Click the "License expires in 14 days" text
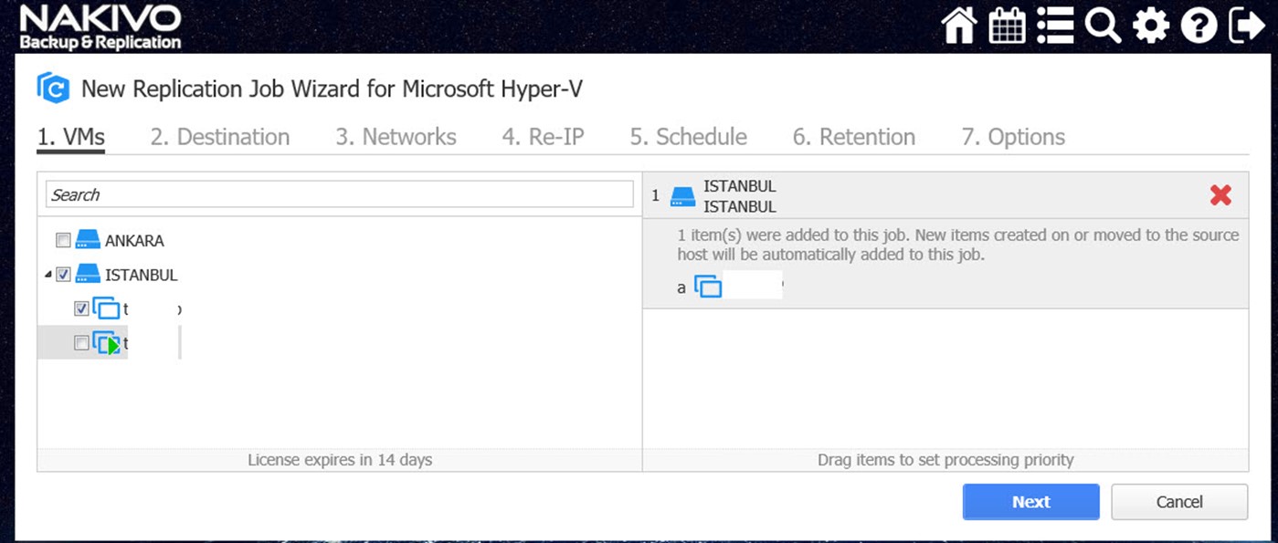 pos(340,460)
